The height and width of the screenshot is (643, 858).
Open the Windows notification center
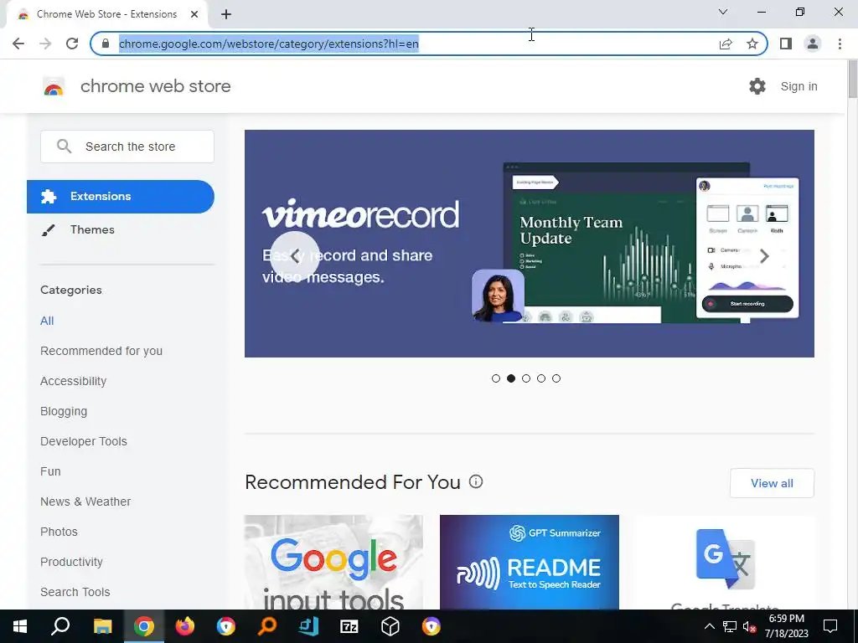point(830,626)
